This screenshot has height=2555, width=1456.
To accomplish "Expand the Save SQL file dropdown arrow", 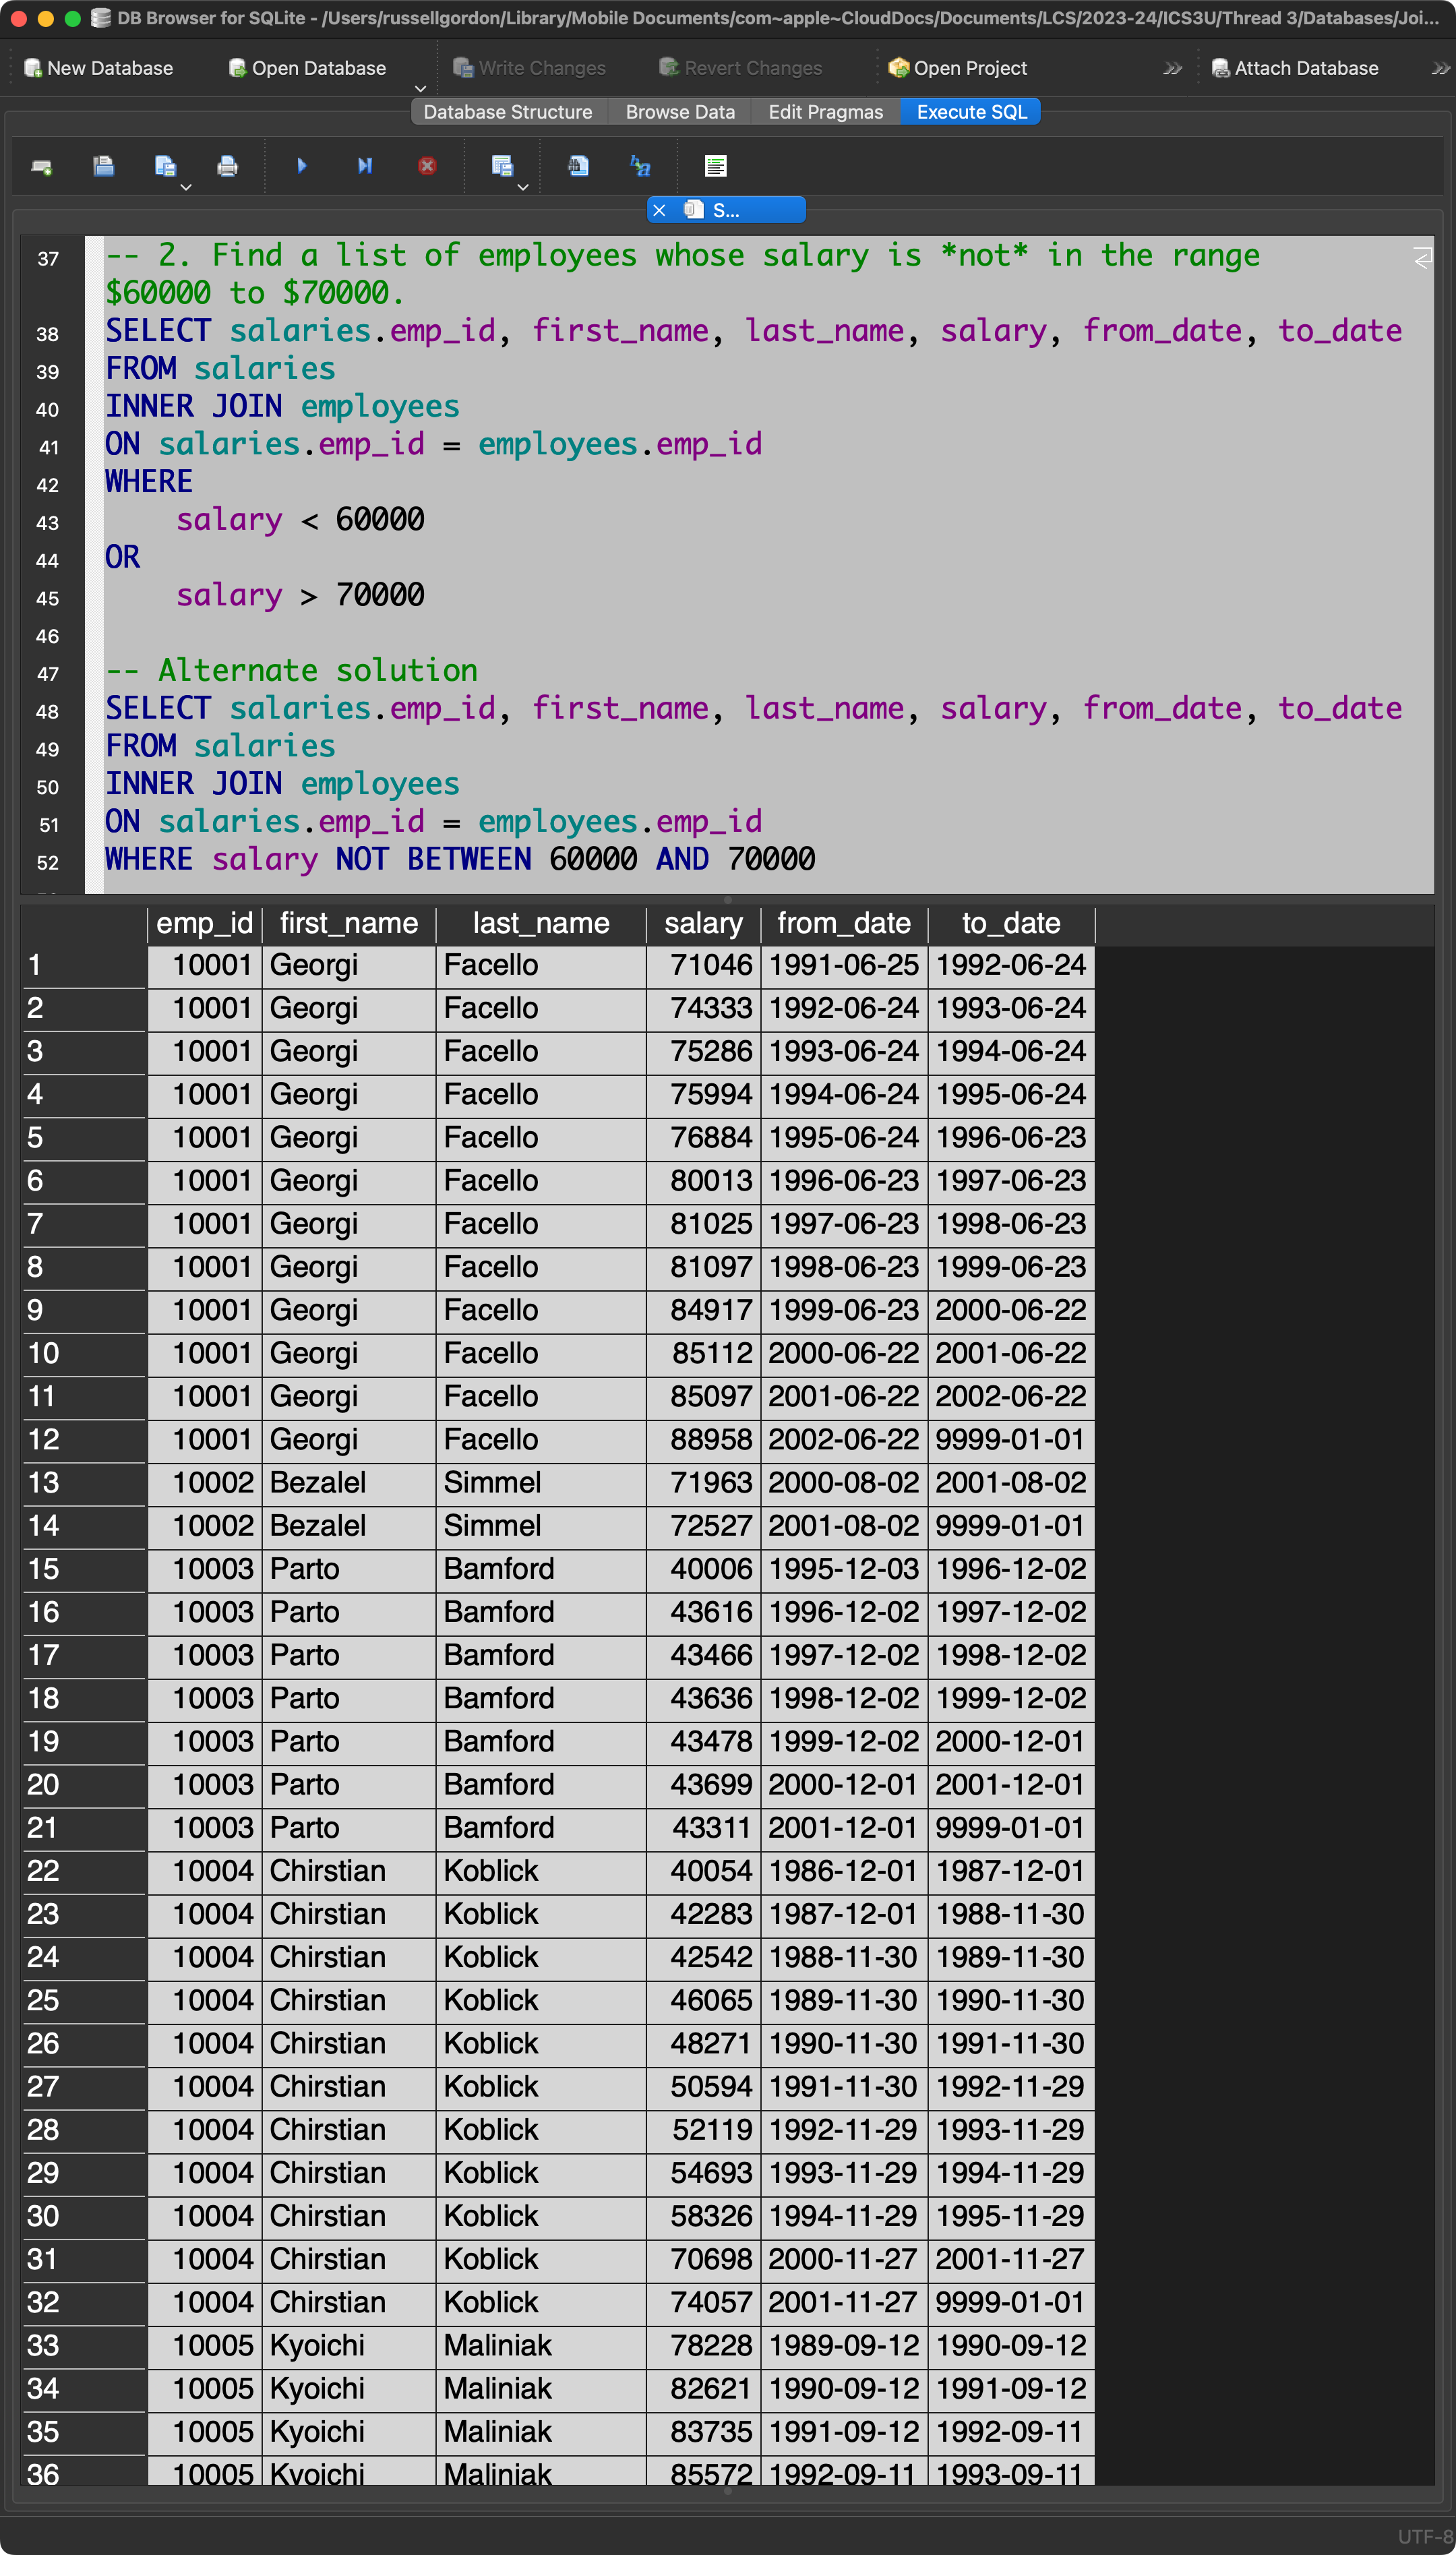I will (x=186, y=187).
